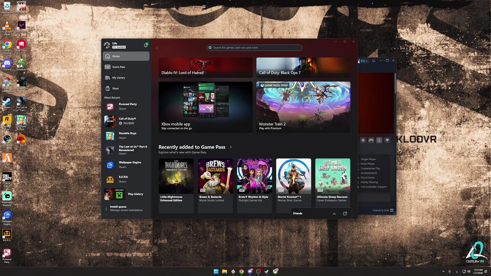Open taskbar clock and date

point(478,271)
